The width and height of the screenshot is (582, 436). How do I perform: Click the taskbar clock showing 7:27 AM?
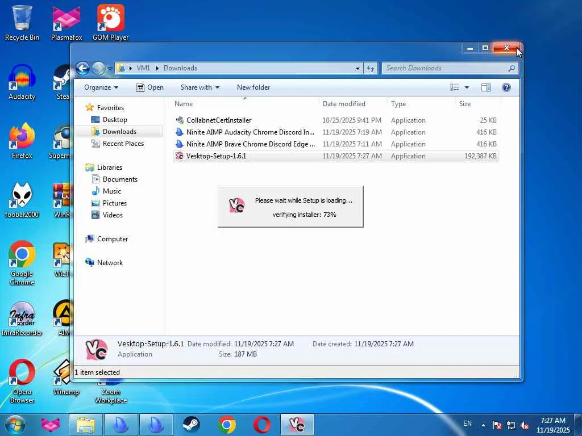[552, 425]
